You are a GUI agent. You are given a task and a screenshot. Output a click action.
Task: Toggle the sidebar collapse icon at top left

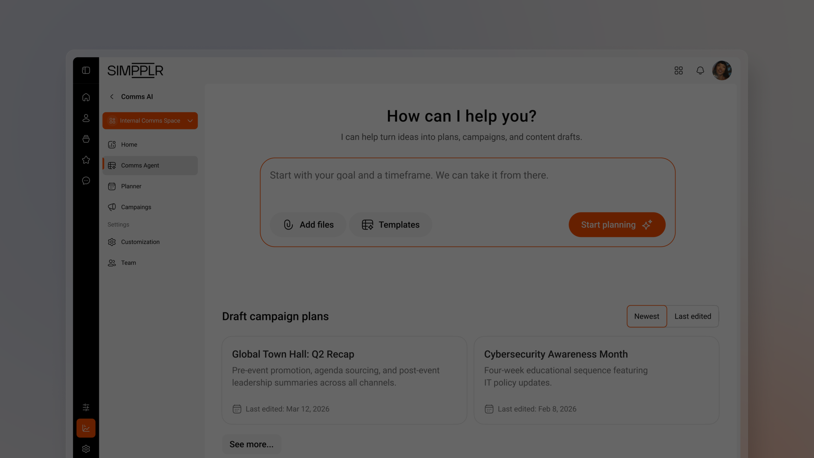click(86, 70)
